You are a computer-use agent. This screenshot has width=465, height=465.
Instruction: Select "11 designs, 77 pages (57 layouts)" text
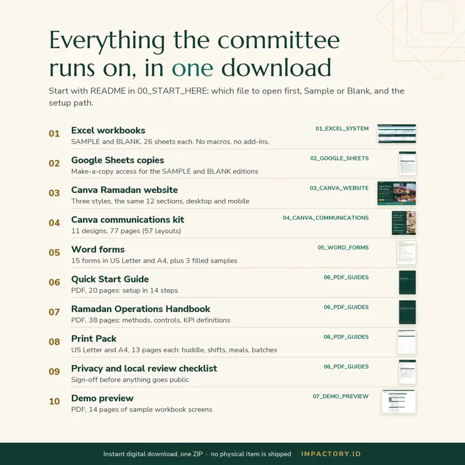(126, 231)
